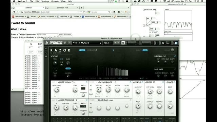Image resolution: width=217 pixels, height=122 pixels.
Task: Click the wrench icon in Reaktor sidebar
Action: pyautogui.click(x=46, y=53)
